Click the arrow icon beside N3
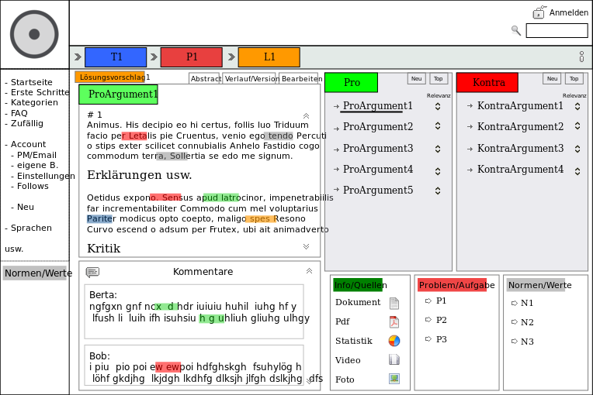The height and width of the screenshot is (395, 593). click(x=515, y=341)
